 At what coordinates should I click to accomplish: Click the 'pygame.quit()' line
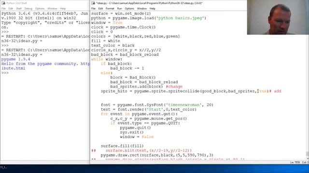pos(135,127)
